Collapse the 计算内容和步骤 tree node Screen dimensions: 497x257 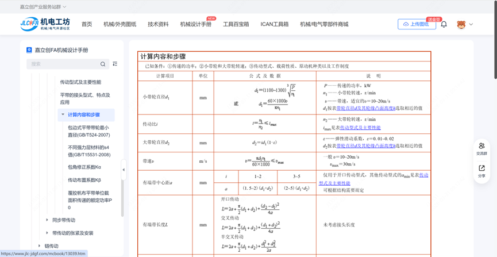(63, 115)
